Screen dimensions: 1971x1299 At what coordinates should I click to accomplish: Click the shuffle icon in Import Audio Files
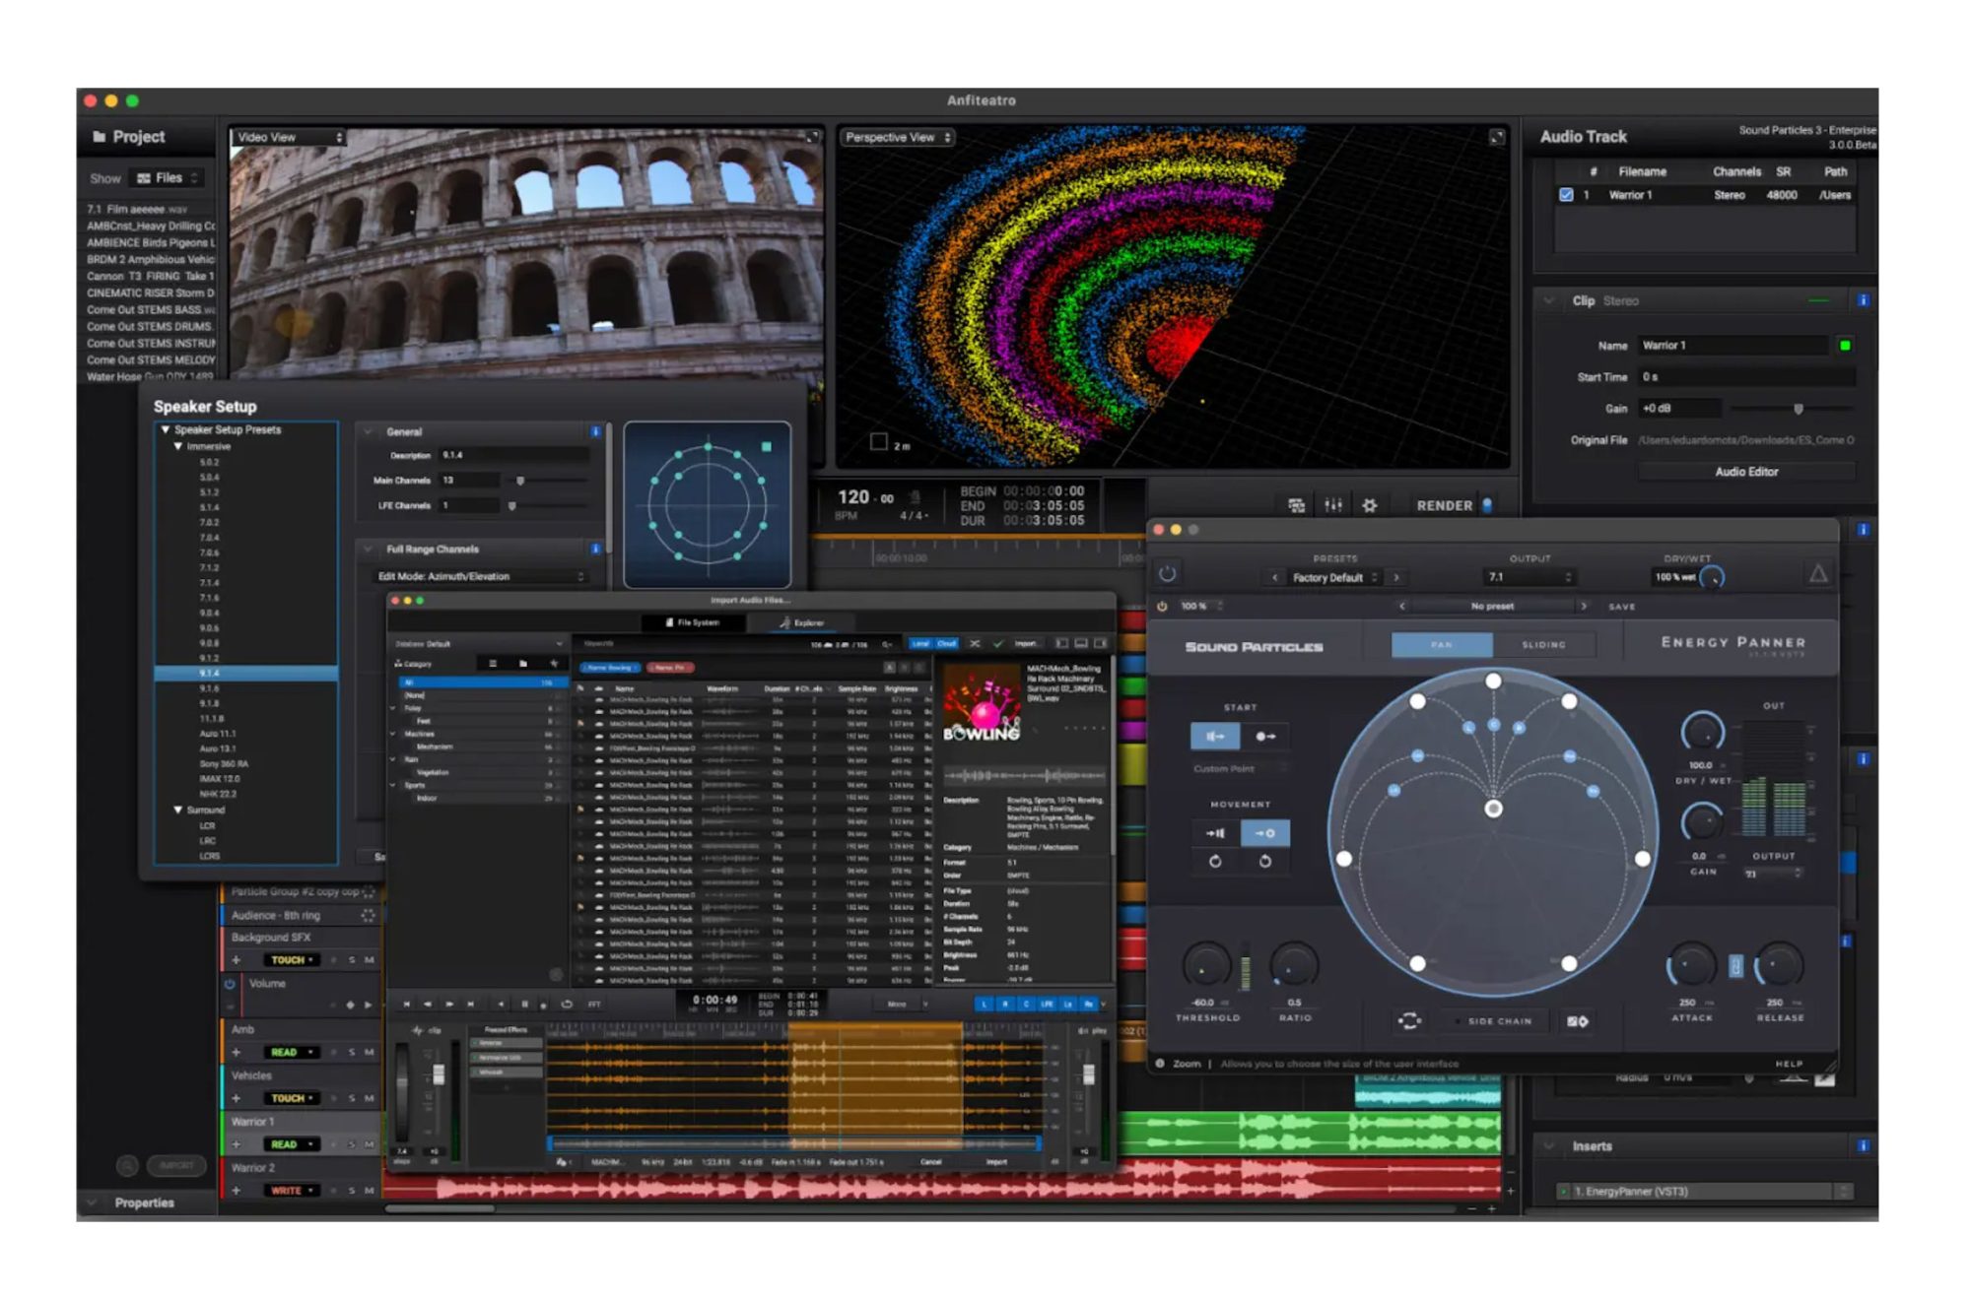[x=975, y=643]
